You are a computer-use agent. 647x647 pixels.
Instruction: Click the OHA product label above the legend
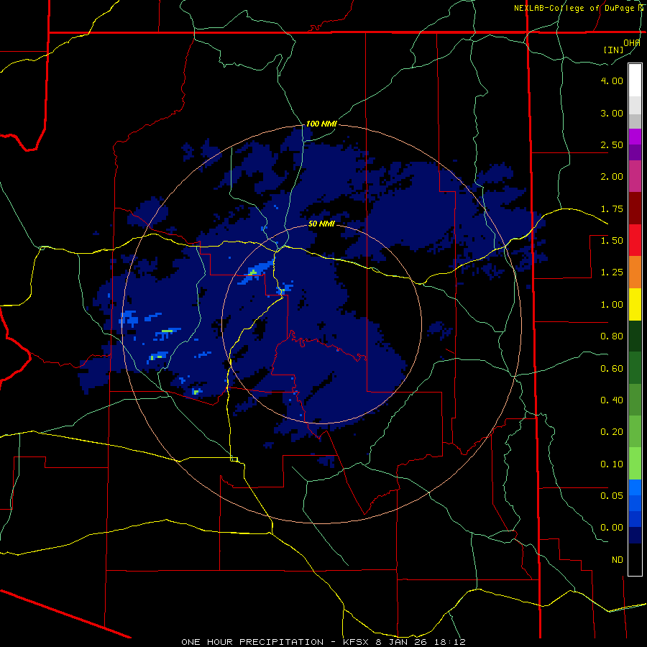pos(632,42)
